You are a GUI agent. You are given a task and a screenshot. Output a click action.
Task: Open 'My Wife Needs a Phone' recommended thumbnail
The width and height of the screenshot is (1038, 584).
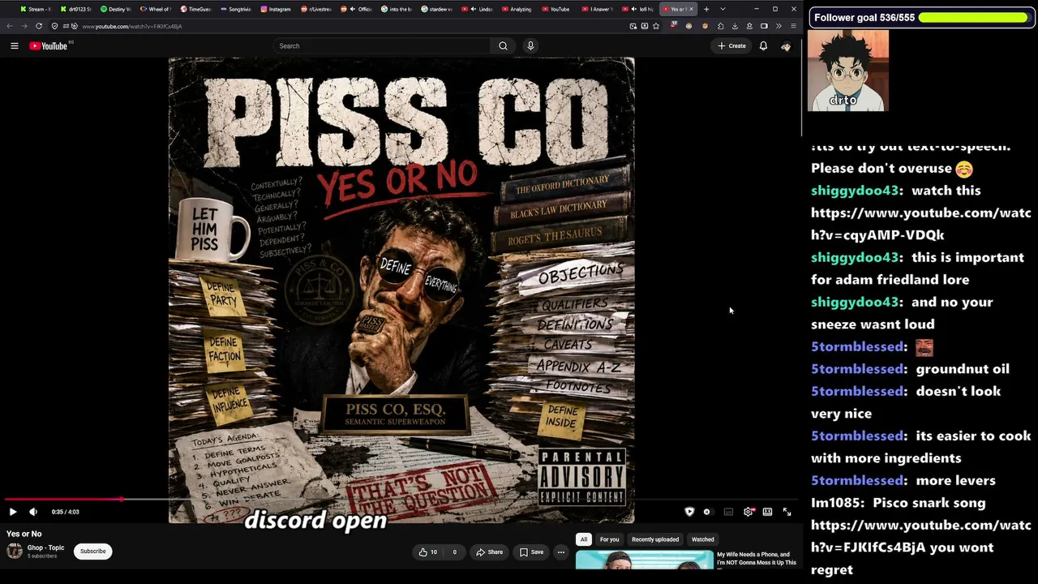pyautogui.click(x=645, y=560)
